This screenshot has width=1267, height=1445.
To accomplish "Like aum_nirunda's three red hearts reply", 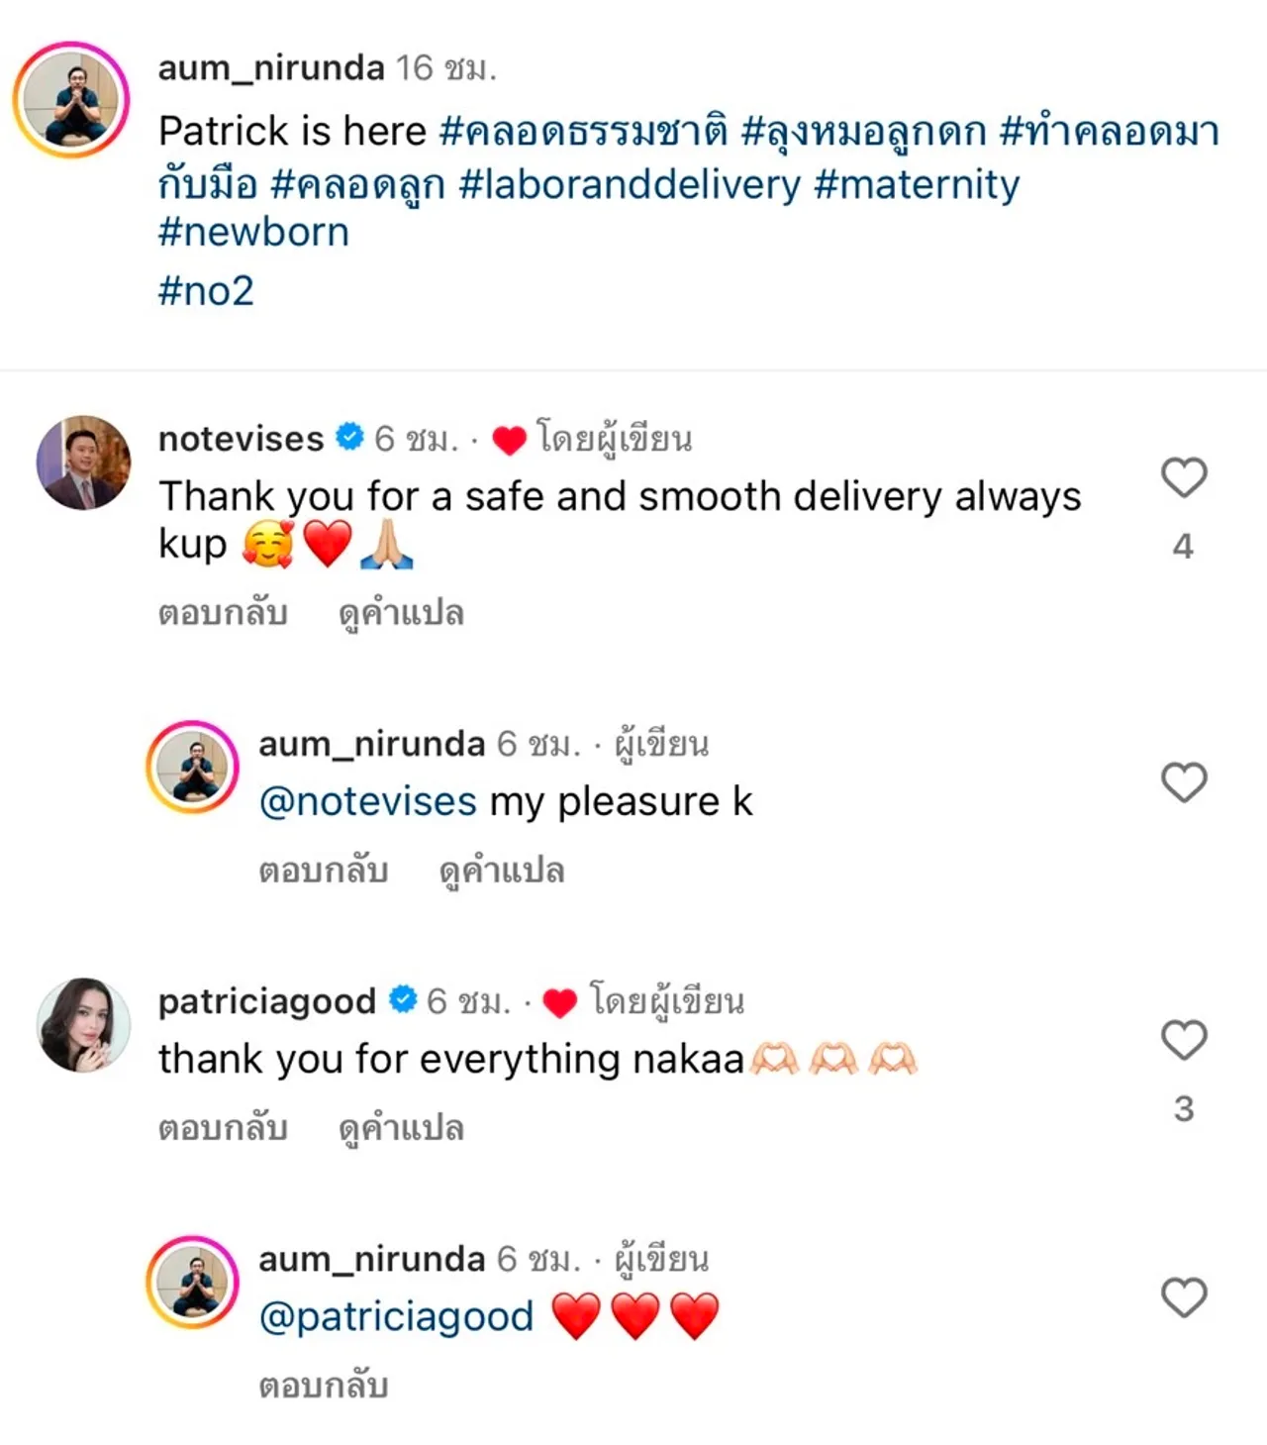I will coord(1183,1297).
